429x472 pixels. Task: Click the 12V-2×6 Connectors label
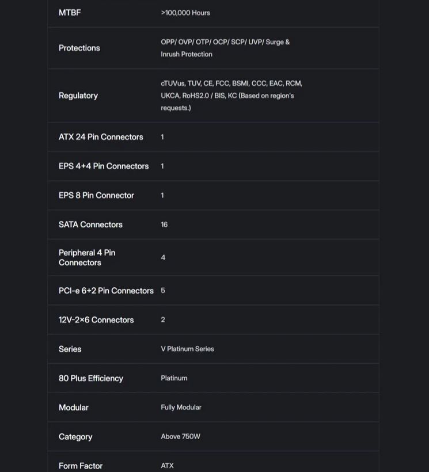coord(96,320)
